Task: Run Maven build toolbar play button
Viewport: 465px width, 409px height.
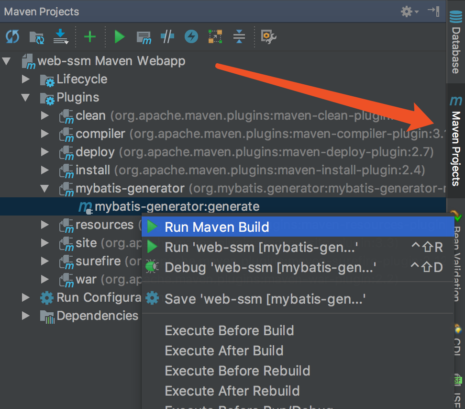Action: [x=120, y=37]
